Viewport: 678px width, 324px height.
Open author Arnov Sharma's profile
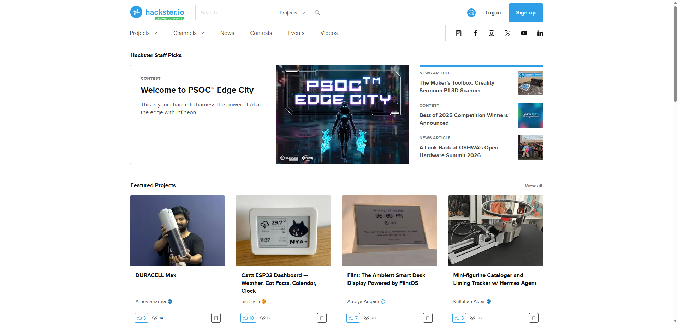150,301
